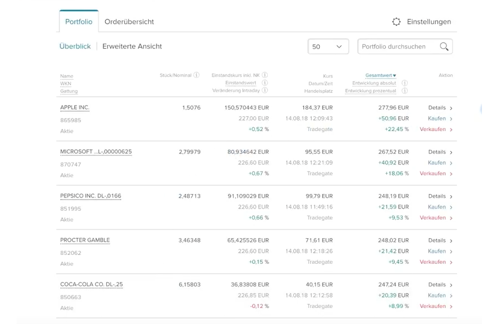Click Coca-Cola total value 247,24 EUR
This screenshot has height=324, width=498.
coord(393,285)
